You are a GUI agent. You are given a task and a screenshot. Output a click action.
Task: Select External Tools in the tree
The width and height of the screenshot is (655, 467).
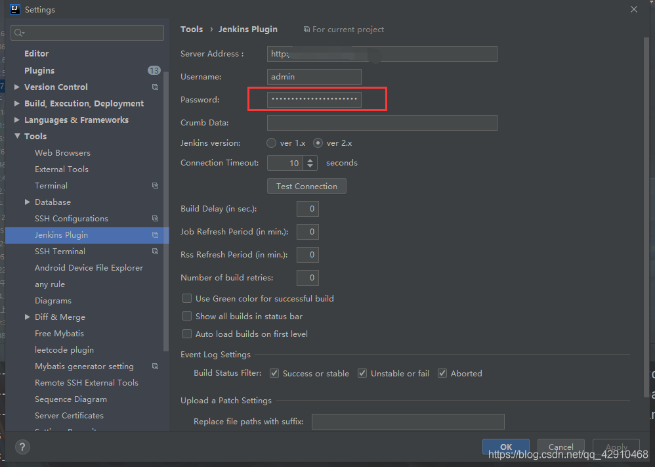(x=62, y=169)
